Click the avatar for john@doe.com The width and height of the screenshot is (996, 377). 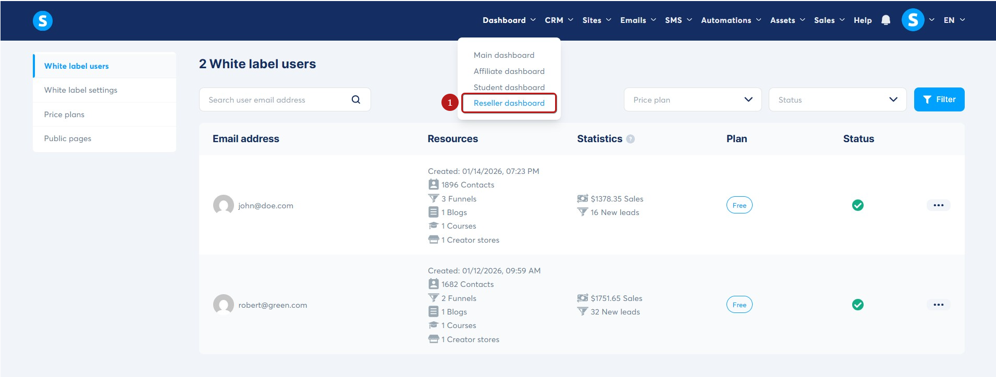click(x=224, y=205)
